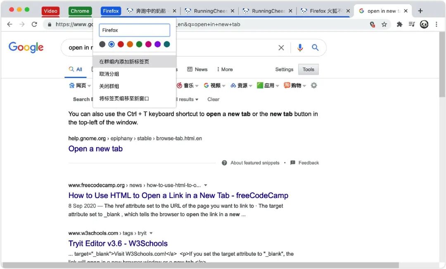The image size is (446, 269).
Task: Click the Firefox tab group label
Action: [111, 11]
